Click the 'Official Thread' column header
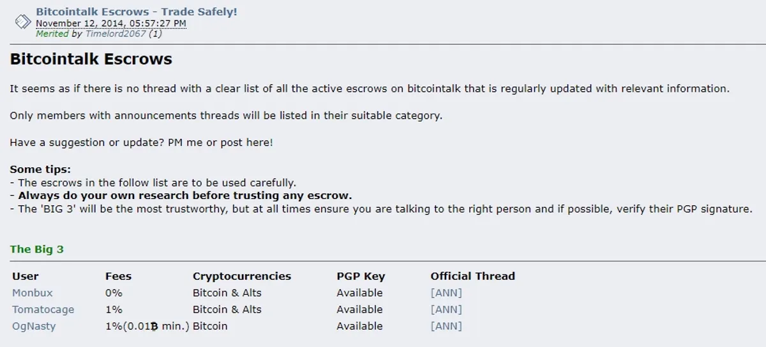Screen dimensions: 766x347 473,276
